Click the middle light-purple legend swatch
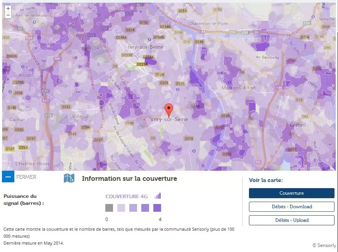The image size is (338, 252). pyautogui.click(x=133, y=208)
